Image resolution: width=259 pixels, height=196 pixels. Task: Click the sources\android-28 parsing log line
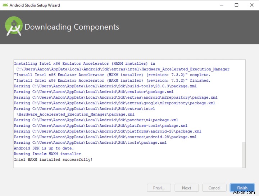click(105, 137)
